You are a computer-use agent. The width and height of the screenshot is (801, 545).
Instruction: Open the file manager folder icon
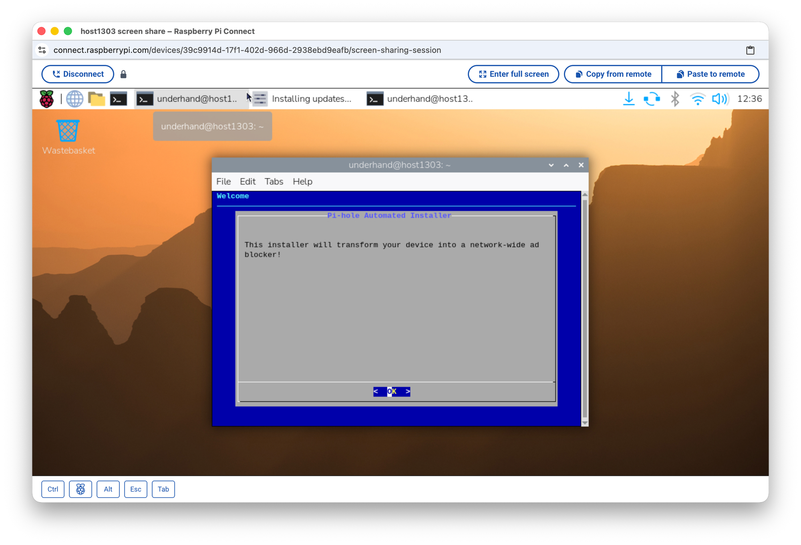coord(97,99)
